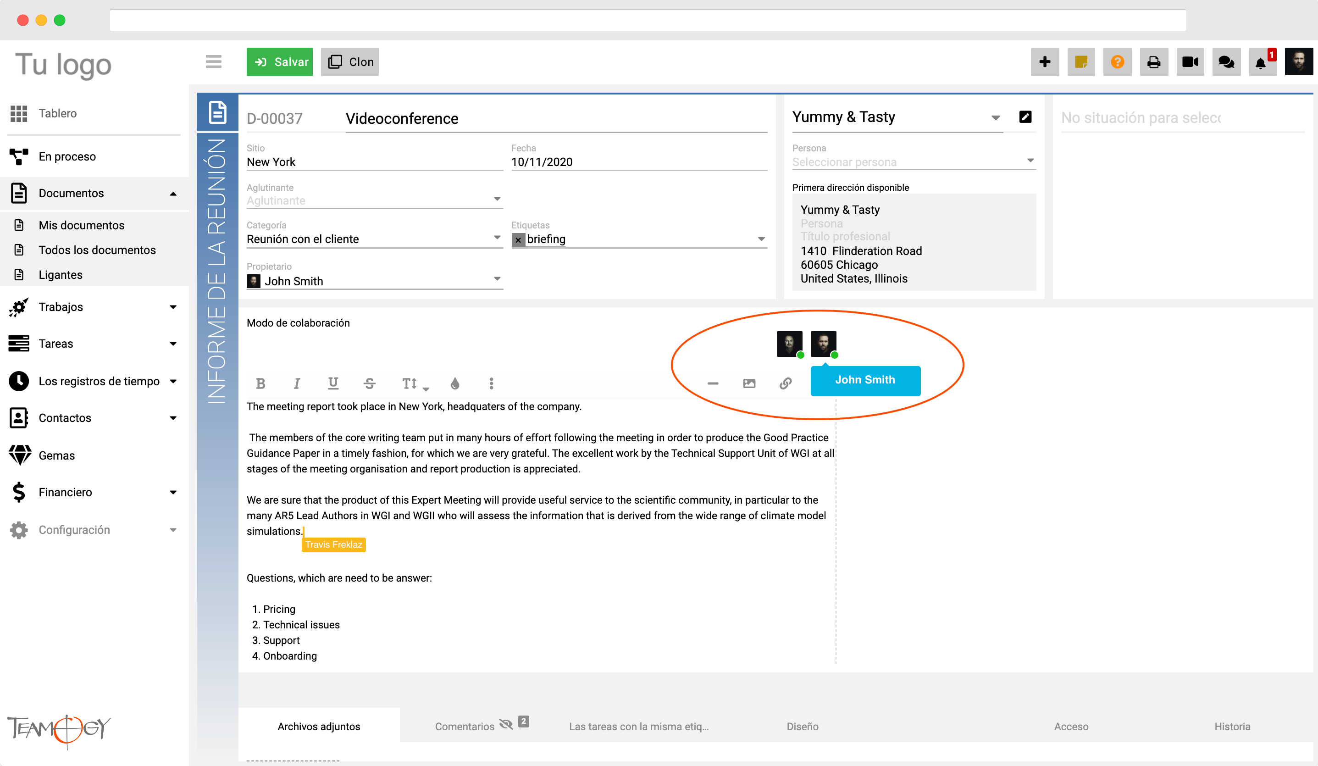Click the situation selection field
The height and width of the screenshot is (766, 1318).
click(x=1183, y=118)
